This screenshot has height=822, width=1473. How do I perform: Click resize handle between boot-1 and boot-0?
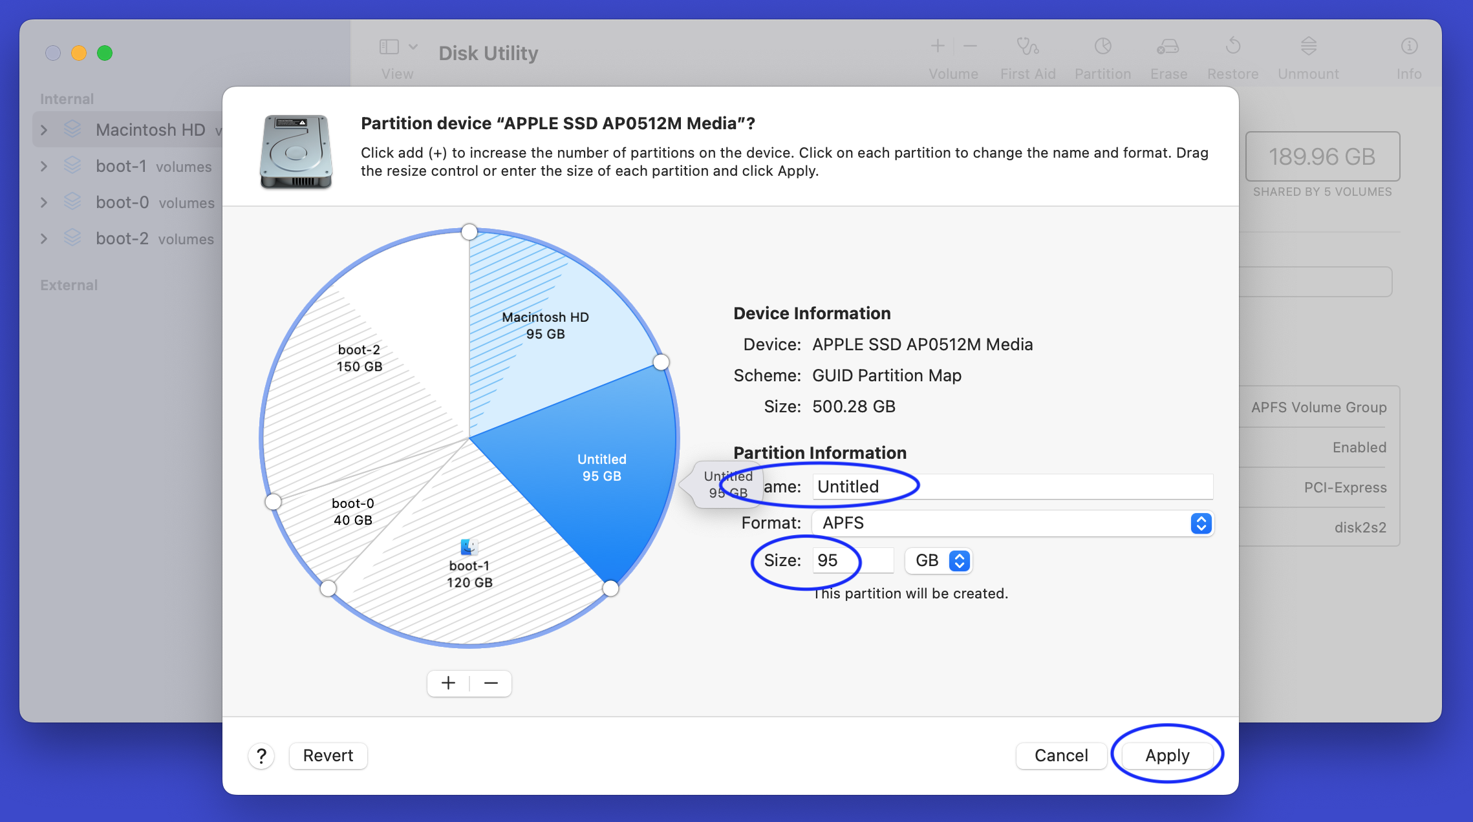[328, 588]
